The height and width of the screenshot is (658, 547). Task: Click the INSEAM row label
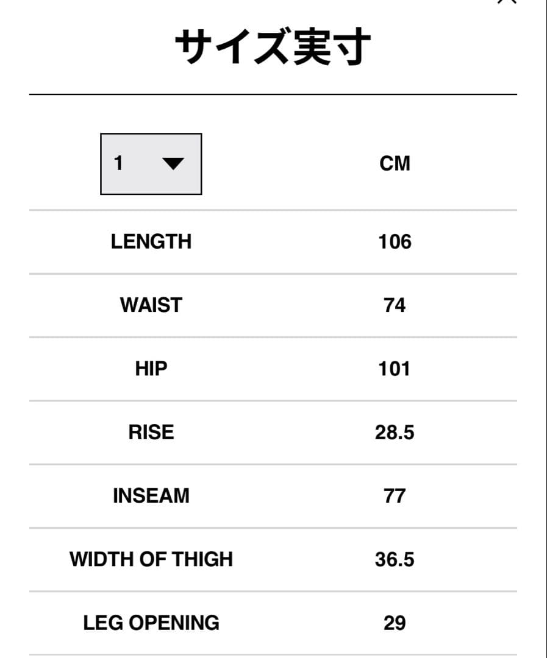[x=151, y=495]
